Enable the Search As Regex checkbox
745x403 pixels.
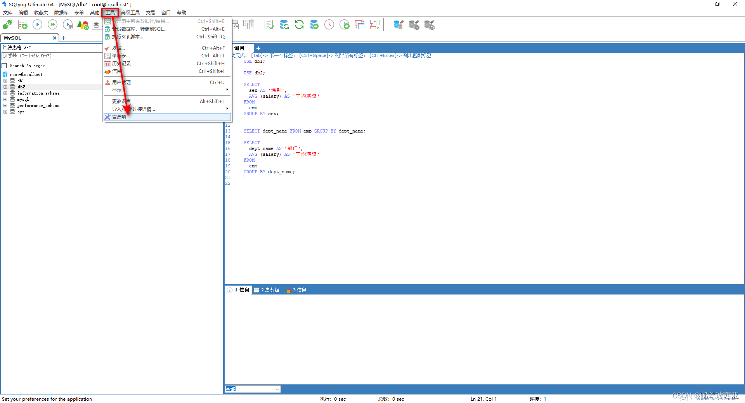tap(4, 65)
